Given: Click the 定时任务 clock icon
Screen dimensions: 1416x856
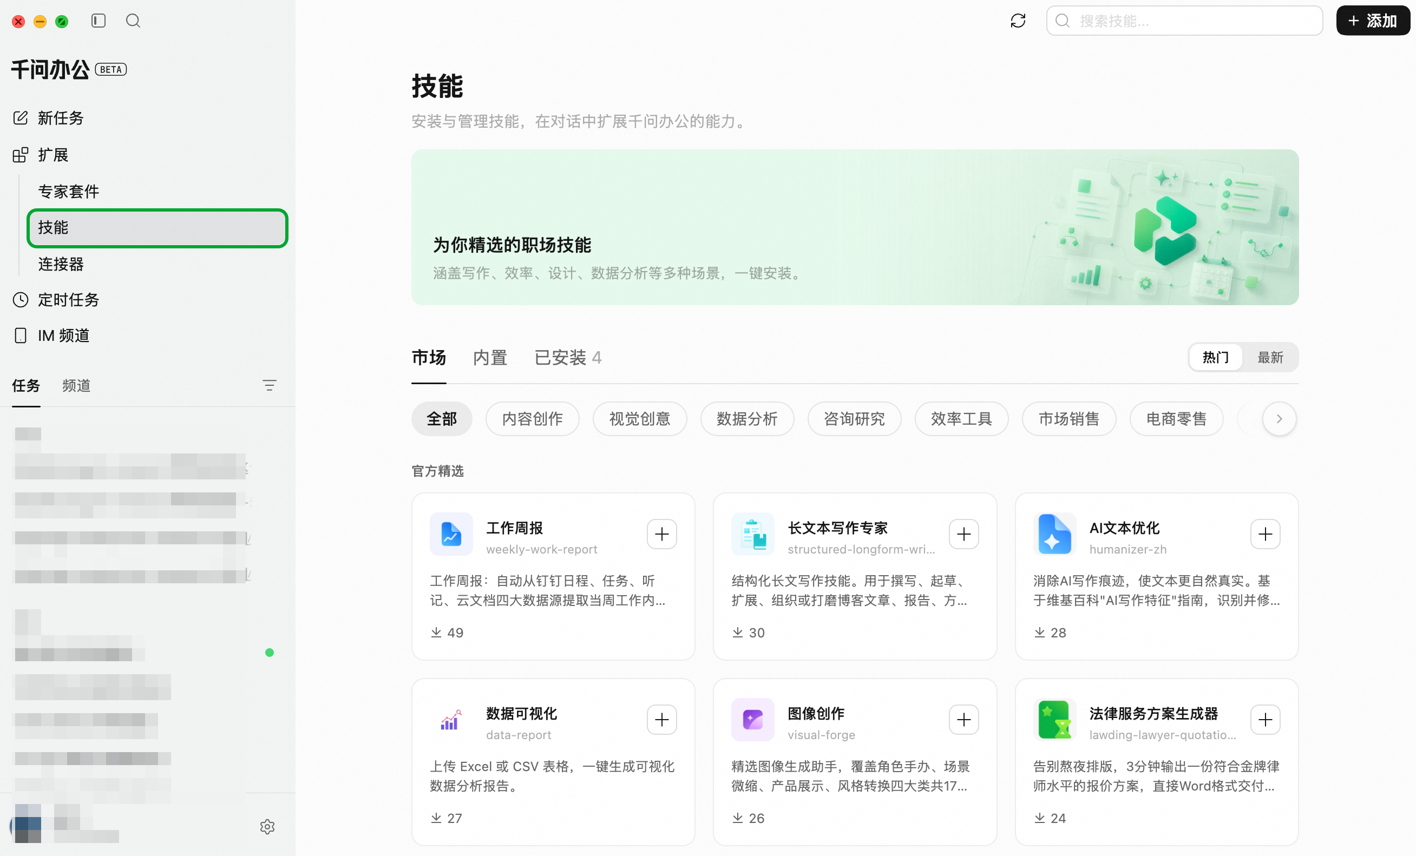Looking at the screenshot, I should tap(20, 299).
